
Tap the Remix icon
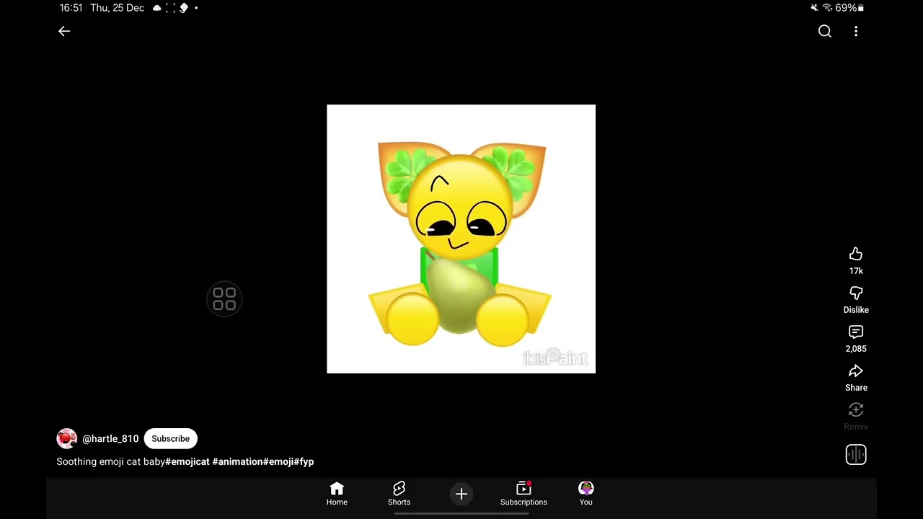coord(856,409)
